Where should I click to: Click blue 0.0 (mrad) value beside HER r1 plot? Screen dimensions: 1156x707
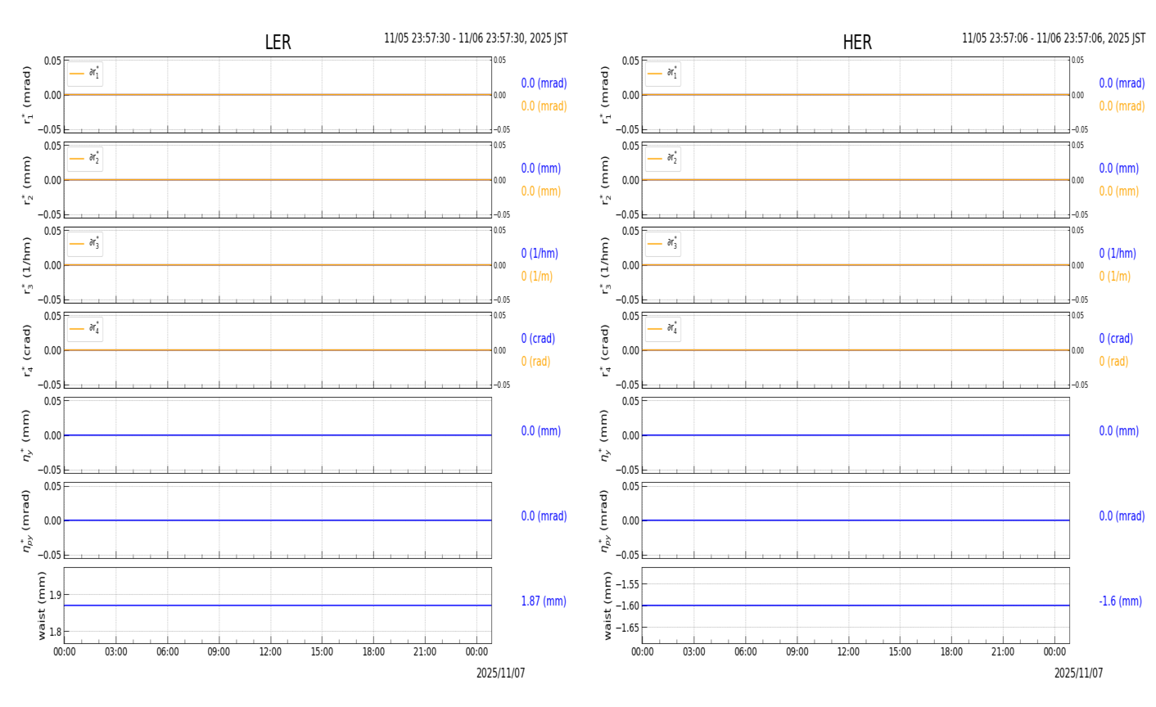pos(1122,83)
